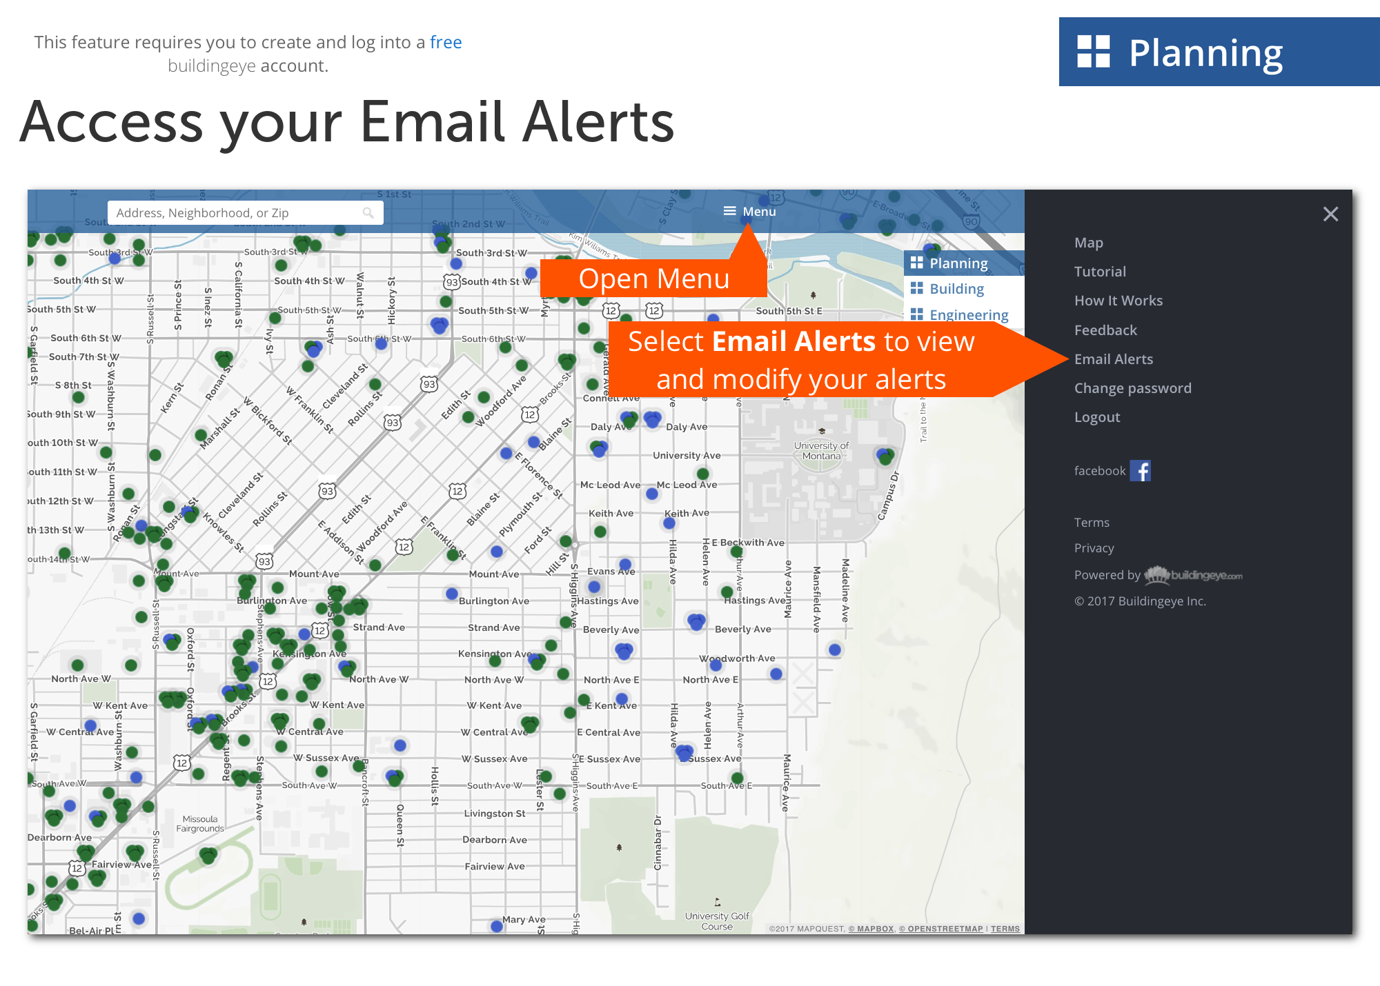Open the Map menu item
Image resolution: width=1380 pixels, height=986 pixels.
tap(1088, 243)
